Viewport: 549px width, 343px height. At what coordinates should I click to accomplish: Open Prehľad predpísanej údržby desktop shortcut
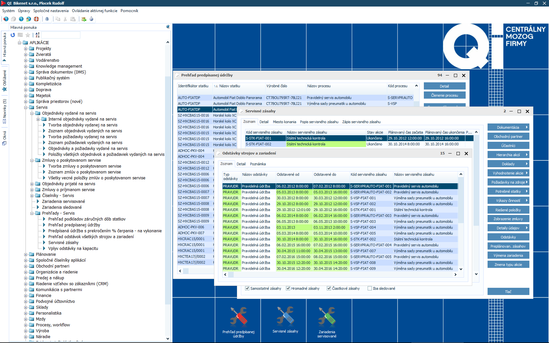tap(239, 322)
